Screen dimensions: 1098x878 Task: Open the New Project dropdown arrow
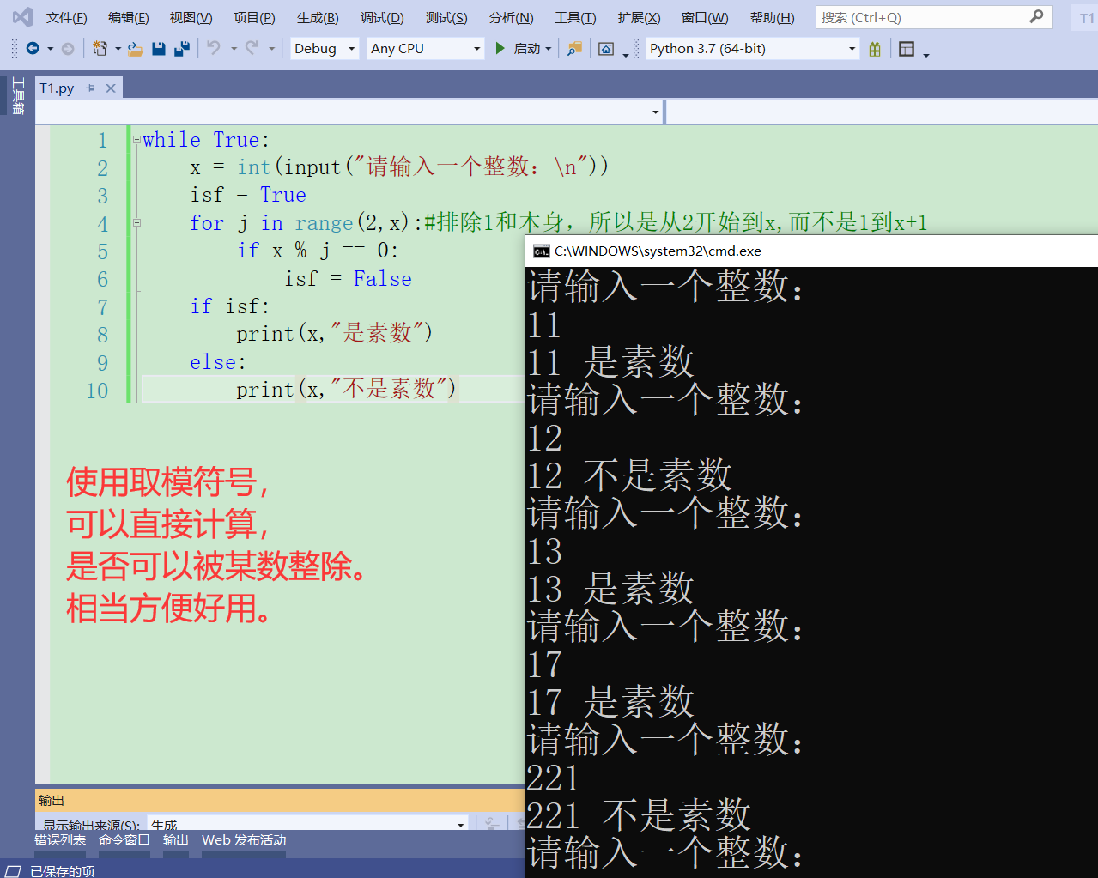coord(118,49)
